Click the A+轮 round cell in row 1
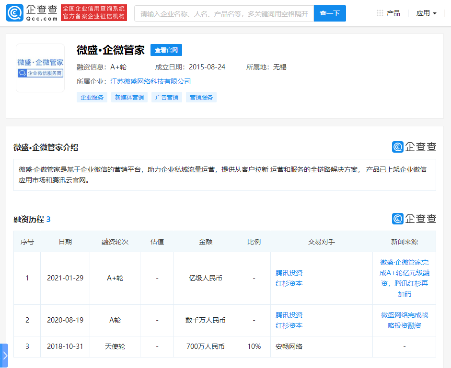This screenshot has width=451, height=368. [115, 278]
